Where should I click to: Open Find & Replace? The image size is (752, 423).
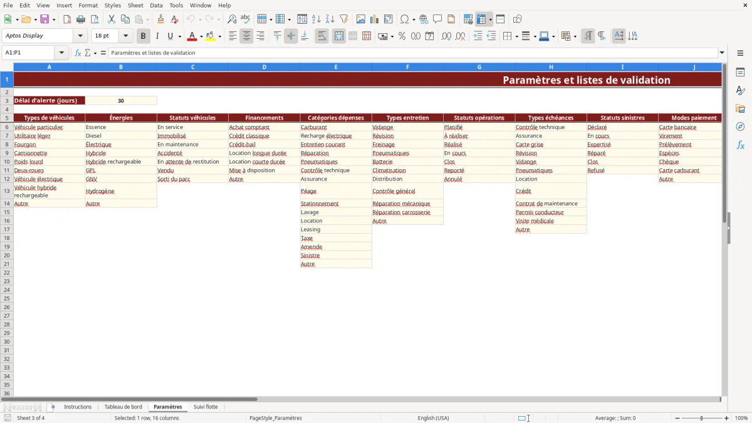point(232,19)
